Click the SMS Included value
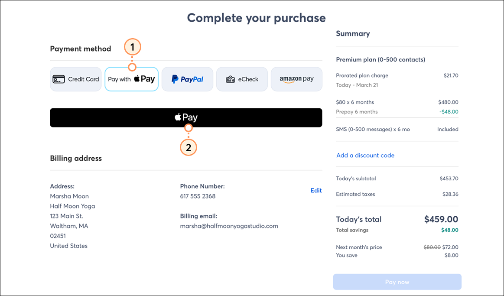 (448, 129)
